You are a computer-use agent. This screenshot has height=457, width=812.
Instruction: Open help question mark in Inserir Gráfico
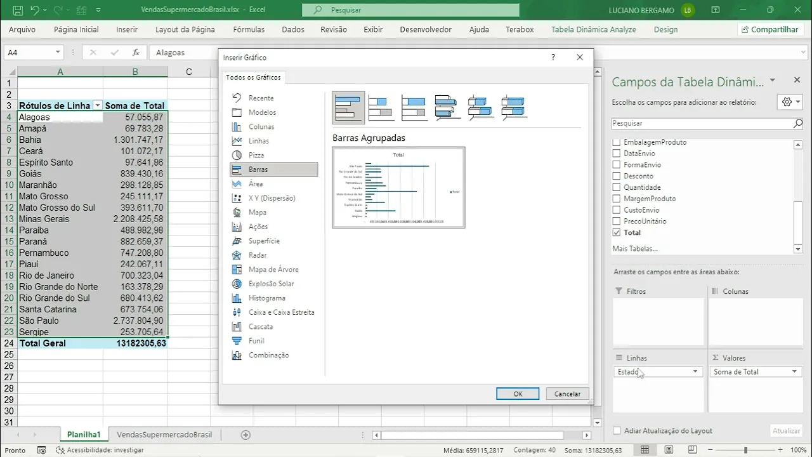point(553,57)
